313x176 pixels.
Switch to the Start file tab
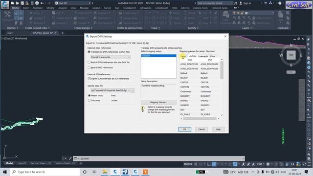(x=10, y=33)
